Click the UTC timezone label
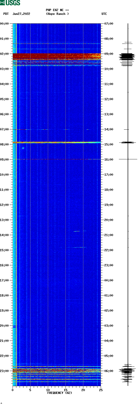The width and height of the screenshot is (139, 406). click(x=104, y=14)
